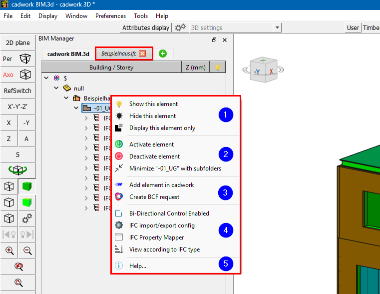Enable the Bi-Directional Control checkbox
This screenshot has width=380, height=294.
tap(119, 213)
